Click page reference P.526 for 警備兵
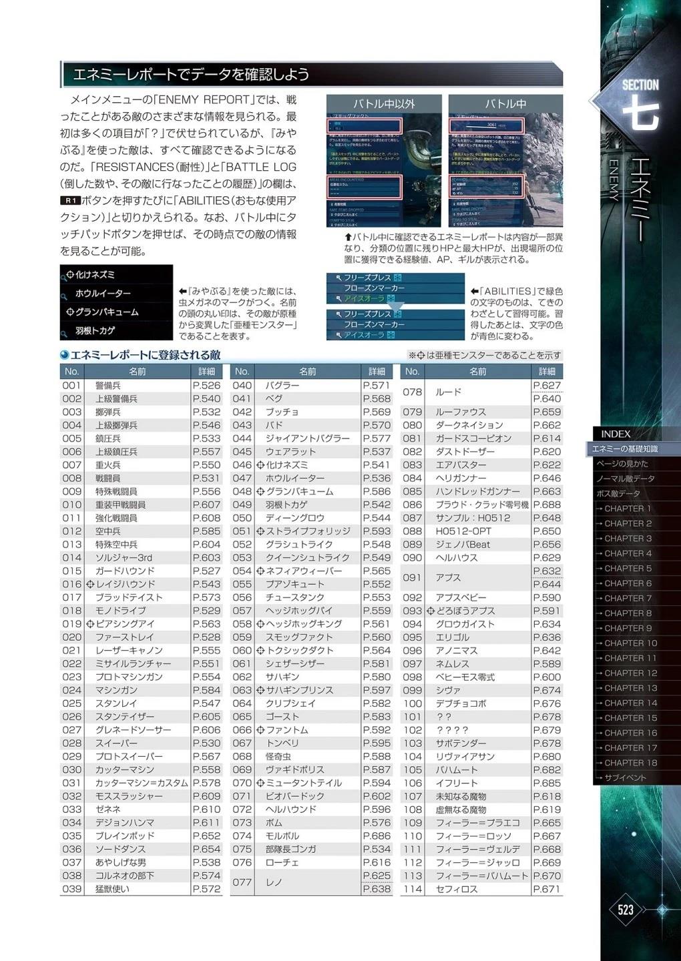Image resolution: width=681 pixels, height=961 pixels. click(206, 386)
